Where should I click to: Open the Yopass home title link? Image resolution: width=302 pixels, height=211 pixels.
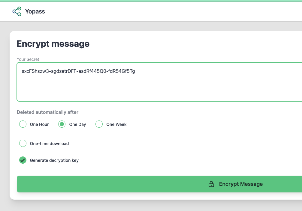[35, 12]
